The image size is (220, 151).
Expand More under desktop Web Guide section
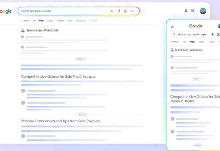(80, 59)
